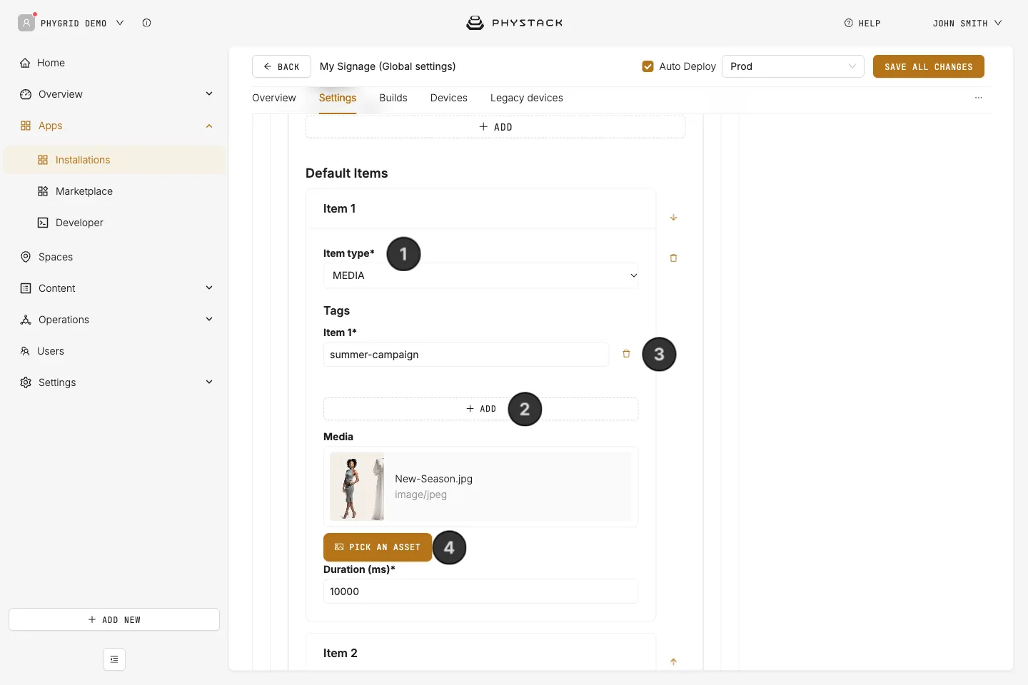Open the John Smith user menu

pos(967,24)
